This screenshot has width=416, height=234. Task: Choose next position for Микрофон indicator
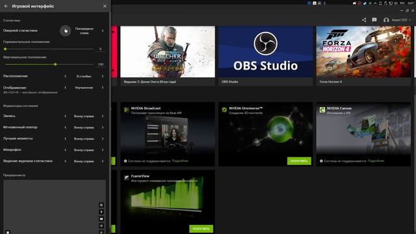[103, 150]
